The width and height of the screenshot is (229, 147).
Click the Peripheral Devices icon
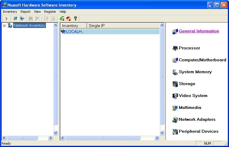175,132
